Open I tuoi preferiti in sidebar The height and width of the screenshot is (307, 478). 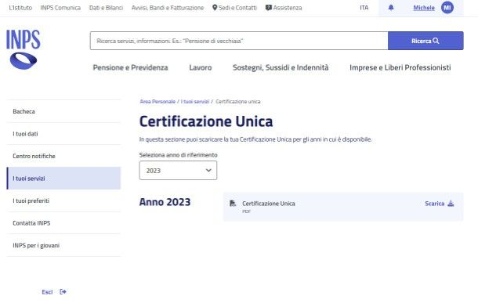(x=63, y=200)
